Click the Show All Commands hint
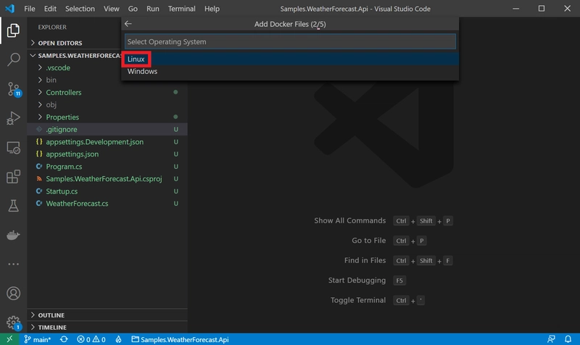 point(349,220)
